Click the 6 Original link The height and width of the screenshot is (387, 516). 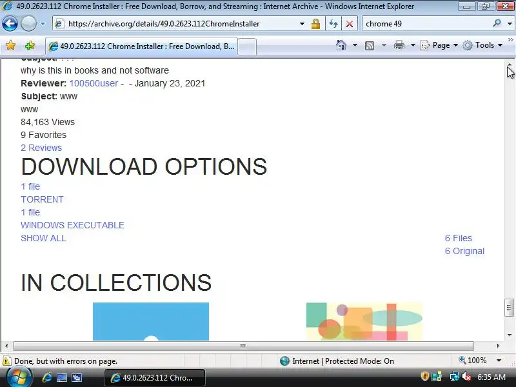(464, 251)
